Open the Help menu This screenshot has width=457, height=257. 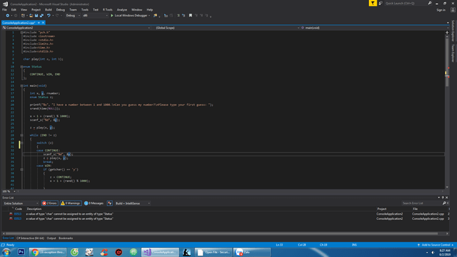pos(150,10)
